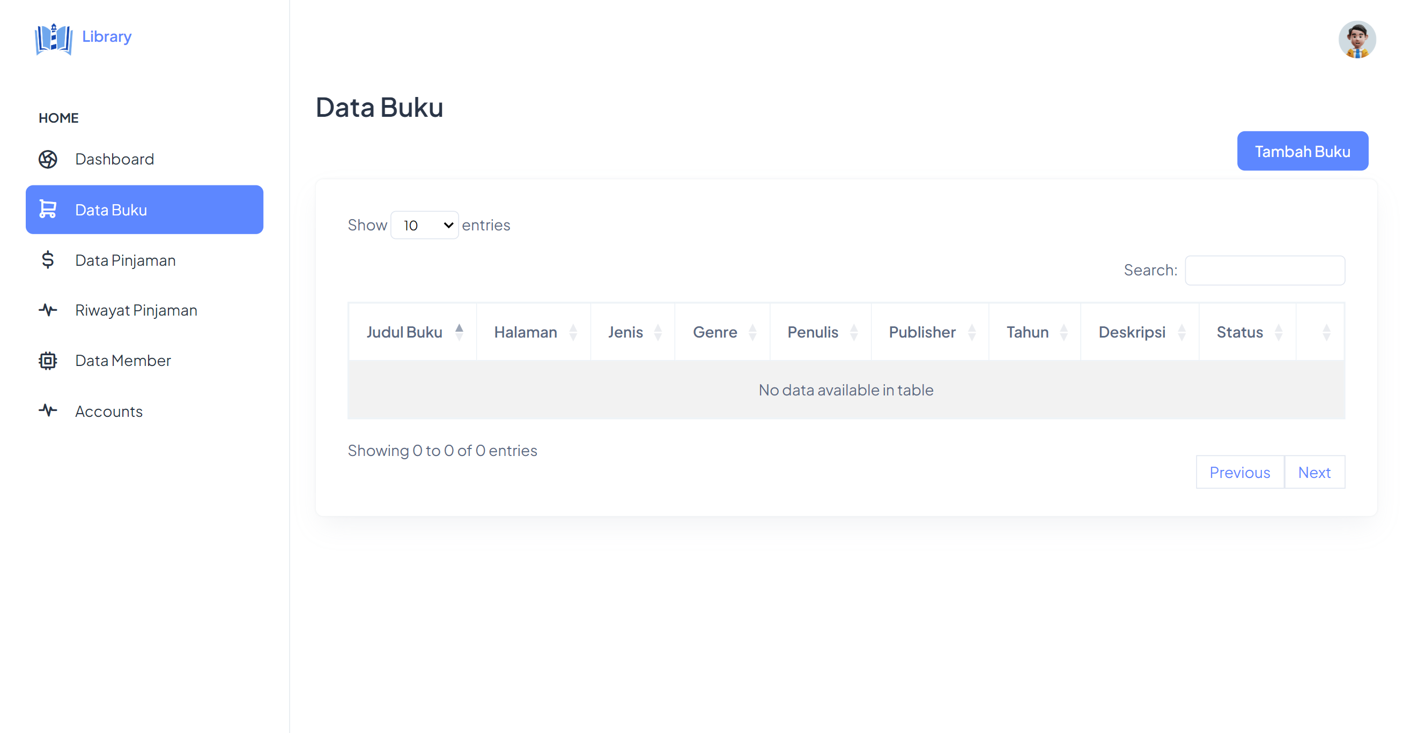The height and width of the screenshot is (733, 1403).
Task: Open the Show entries dropdown
Action: click(424, 225)
